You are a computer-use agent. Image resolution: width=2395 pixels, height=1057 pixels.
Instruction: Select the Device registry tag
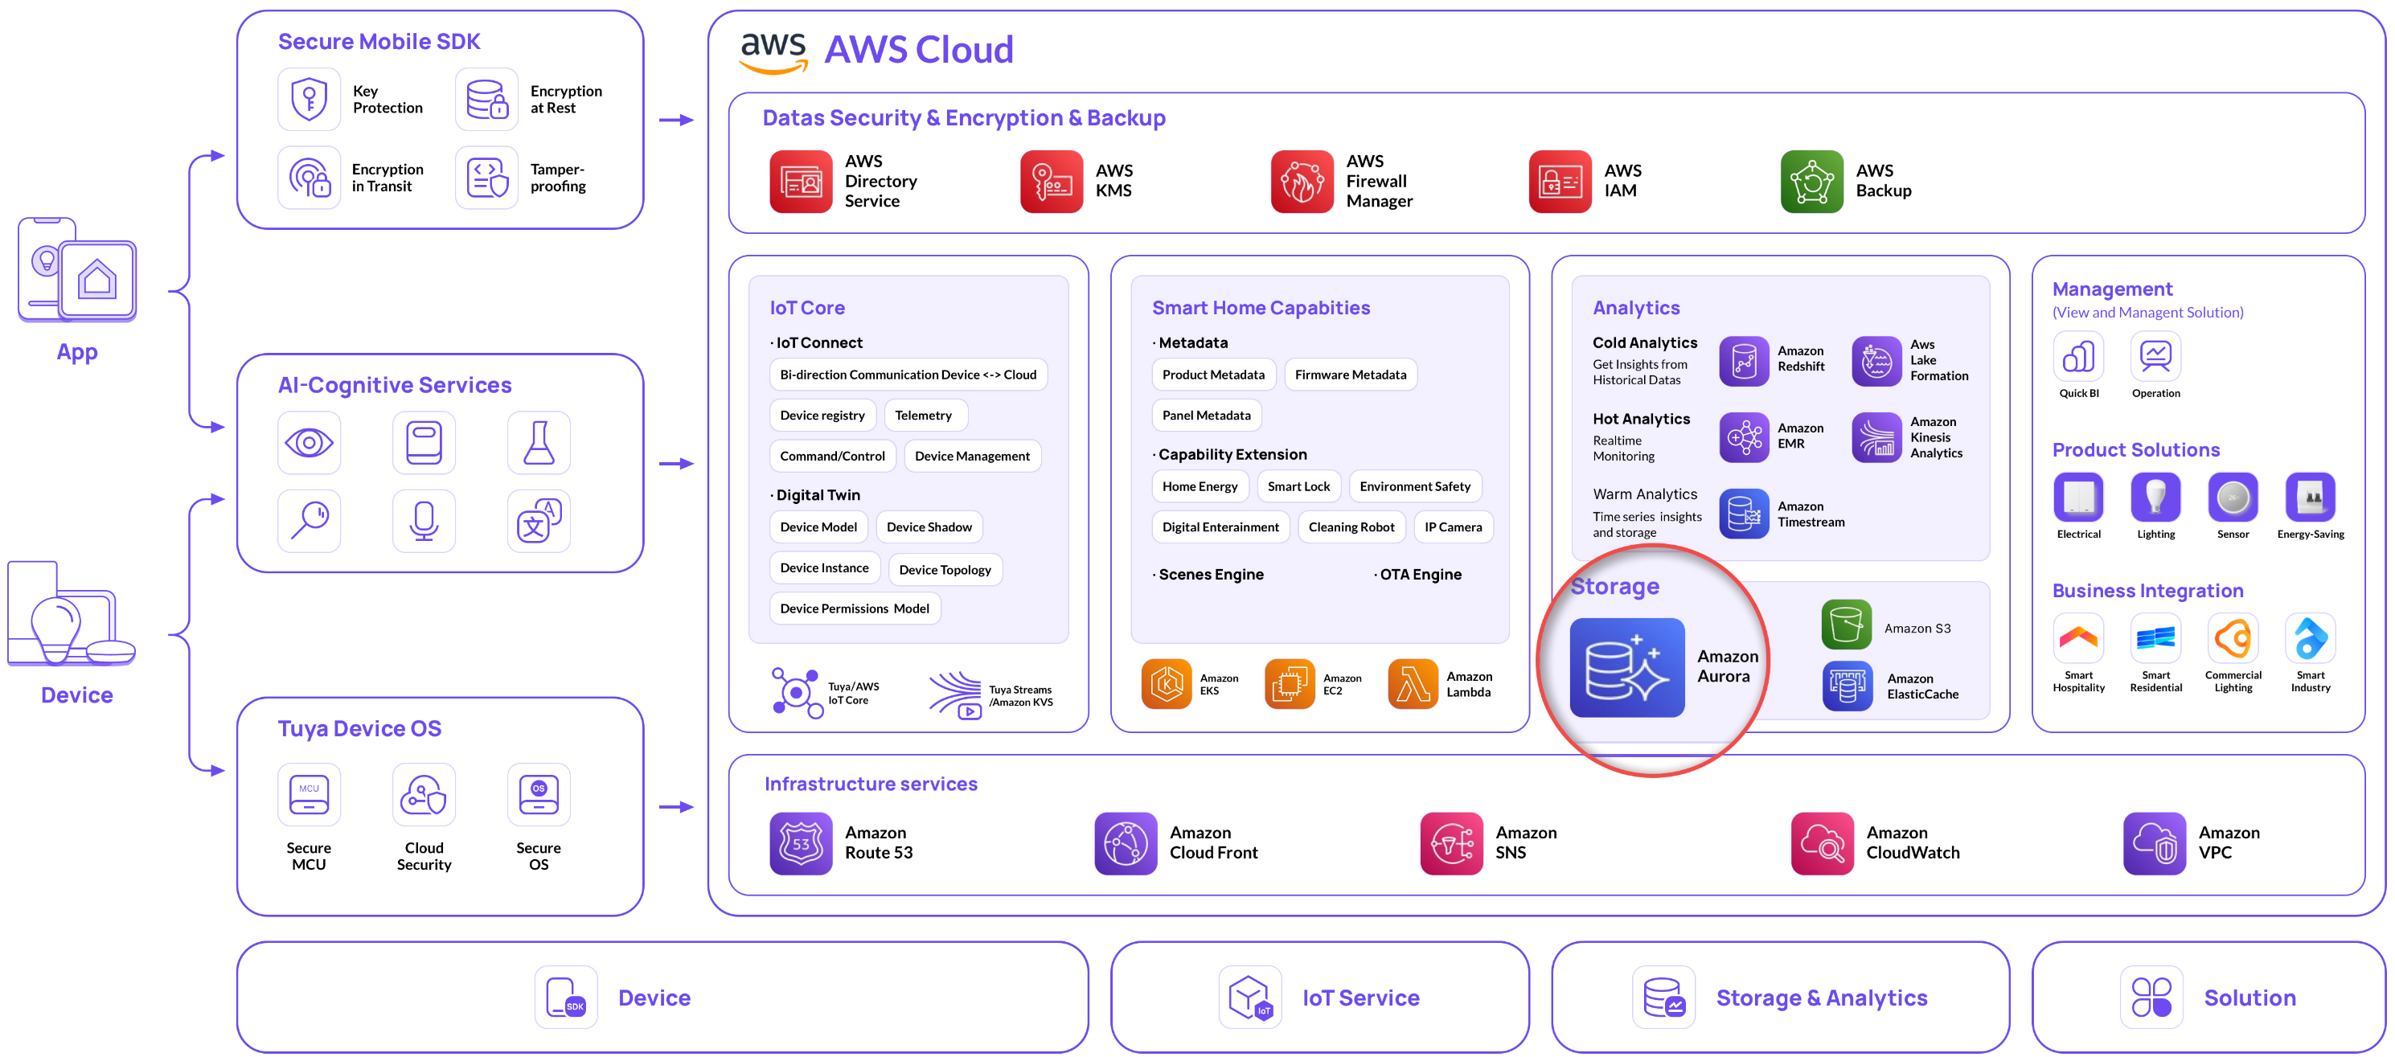pos(822,415)
